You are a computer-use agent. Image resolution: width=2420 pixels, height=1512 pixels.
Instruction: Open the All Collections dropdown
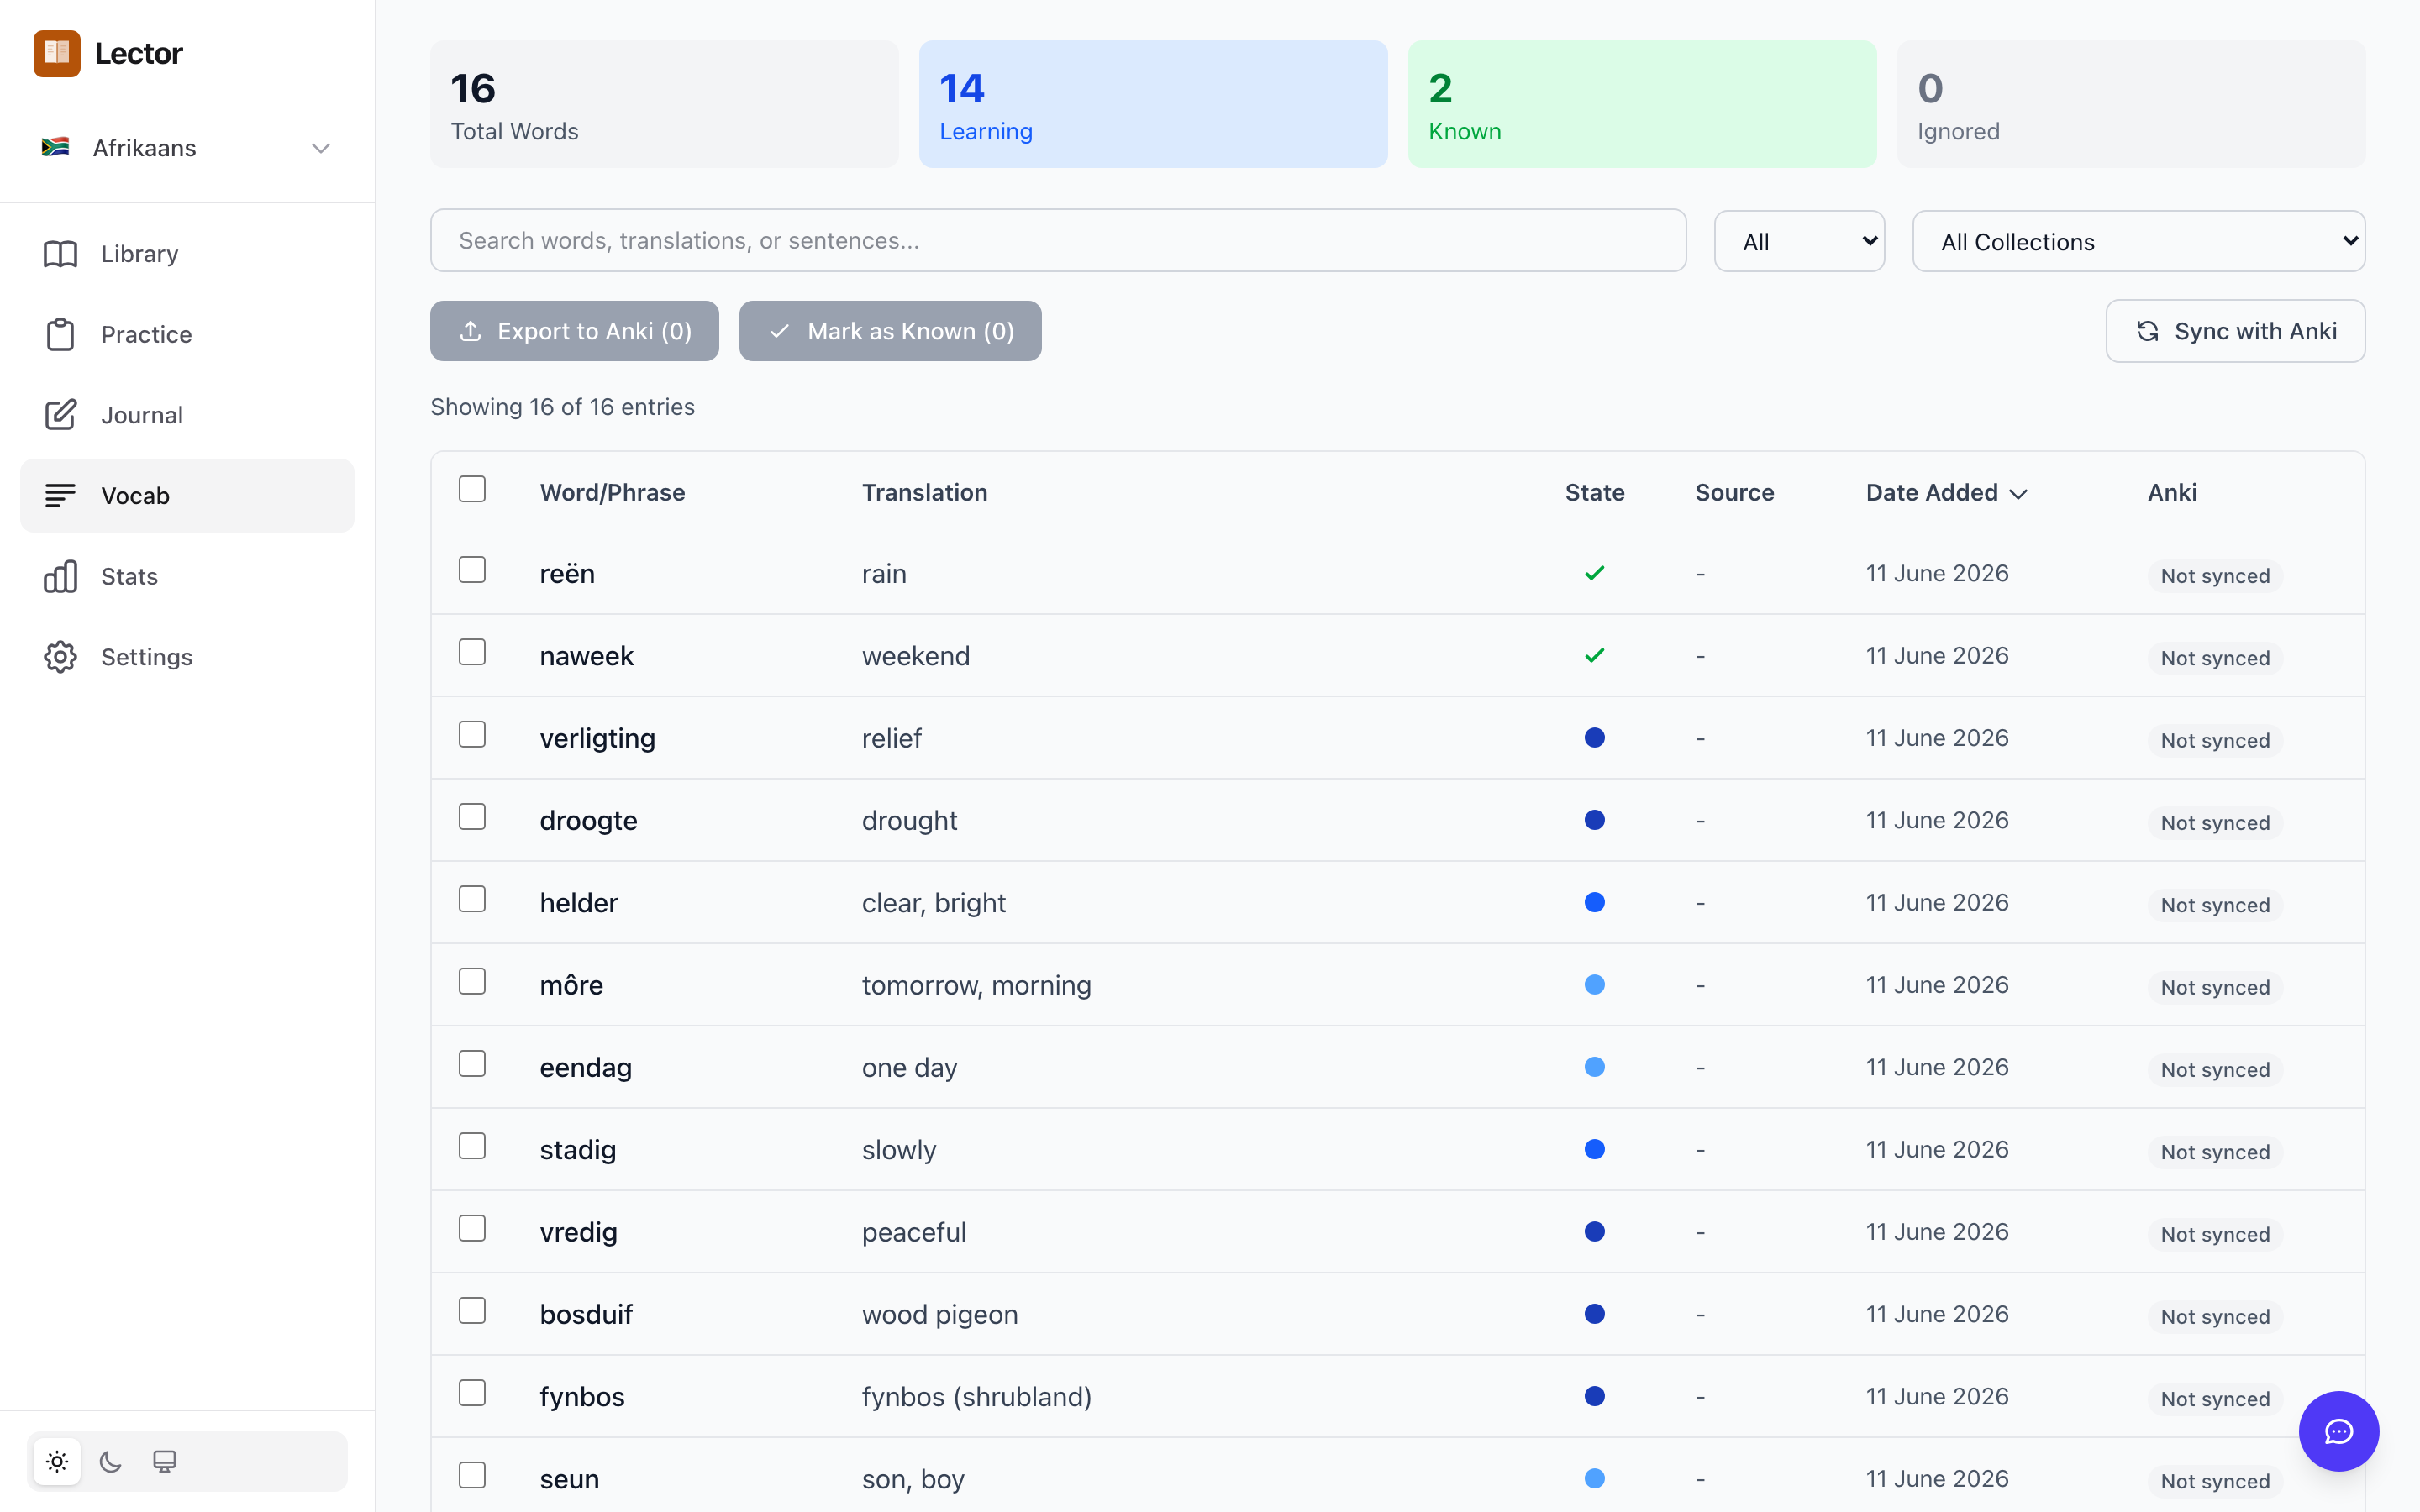click(2138, 241)
